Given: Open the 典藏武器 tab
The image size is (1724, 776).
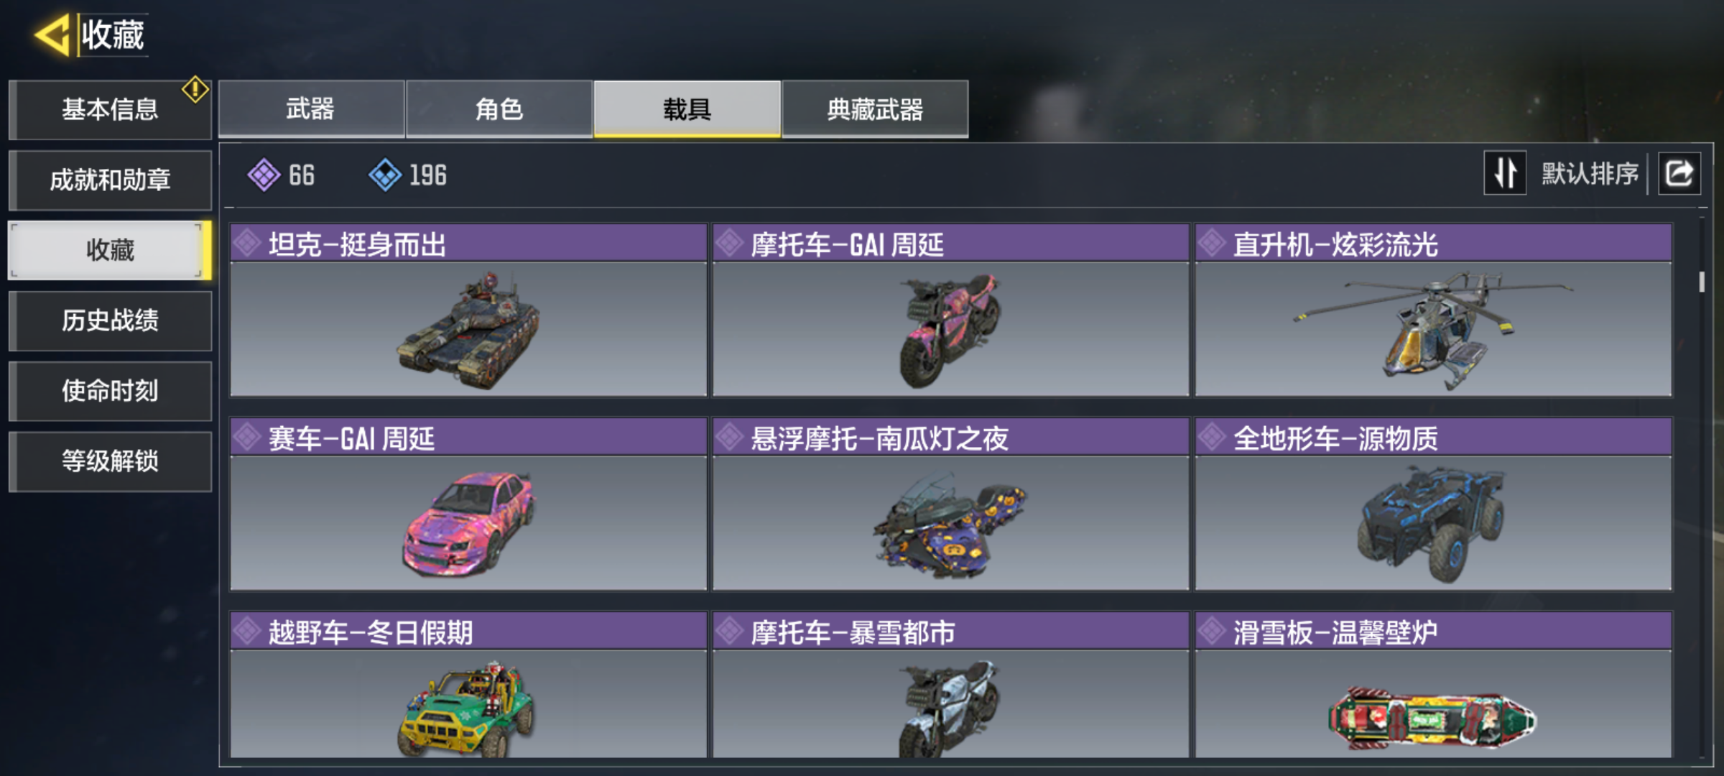Looking at the screenshot, I should pos(875,108).
